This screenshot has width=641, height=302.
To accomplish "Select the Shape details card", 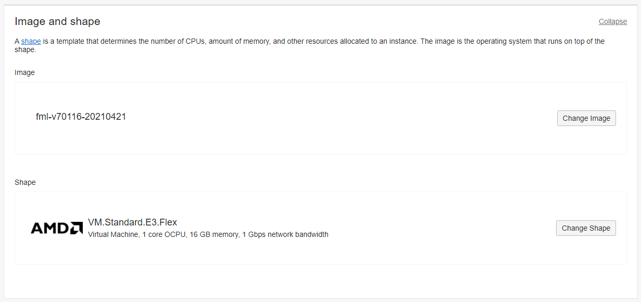I will coord(320,228).
